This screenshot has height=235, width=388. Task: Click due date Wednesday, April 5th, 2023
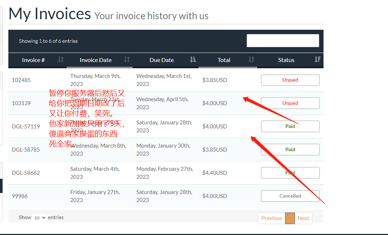pyautogui.click(x=162, y=103)
